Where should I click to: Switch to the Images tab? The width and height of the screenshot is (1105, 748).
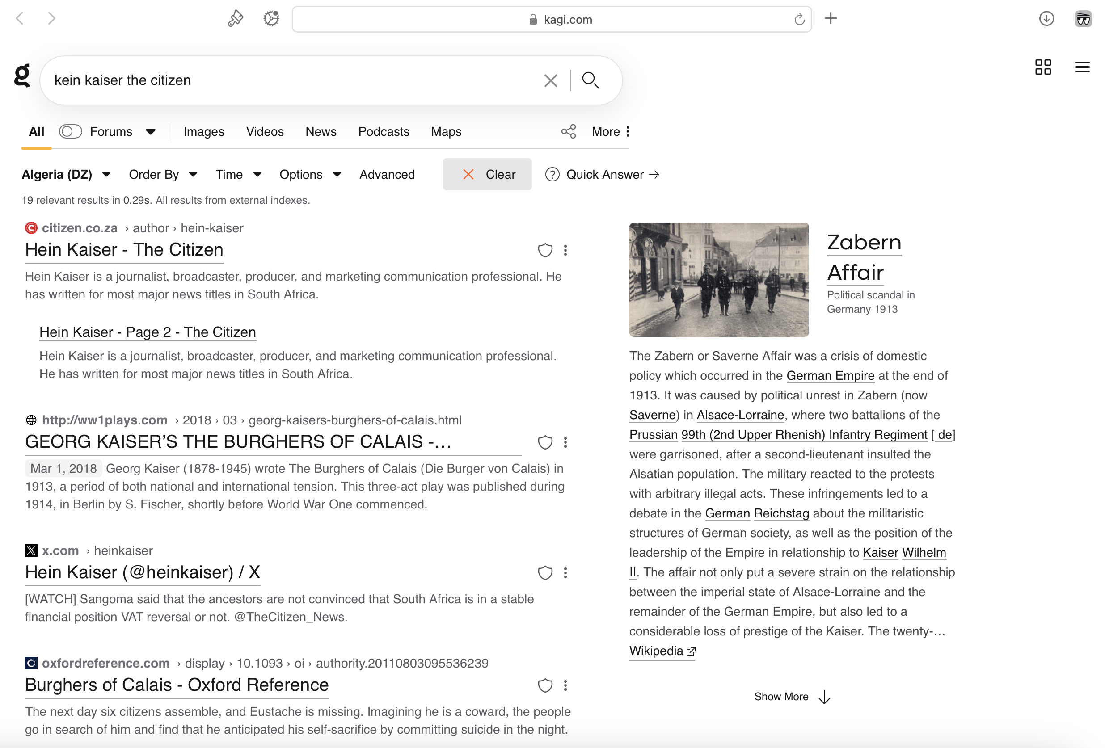[x=203, y=132]
